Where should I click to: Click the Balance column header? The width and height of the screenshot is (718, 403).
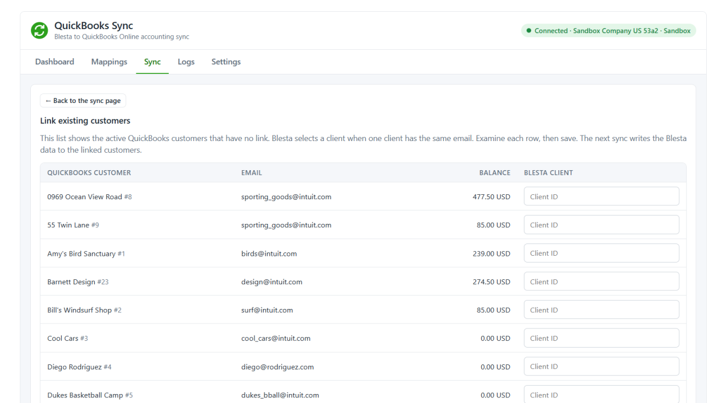click(x=495, y=173)
